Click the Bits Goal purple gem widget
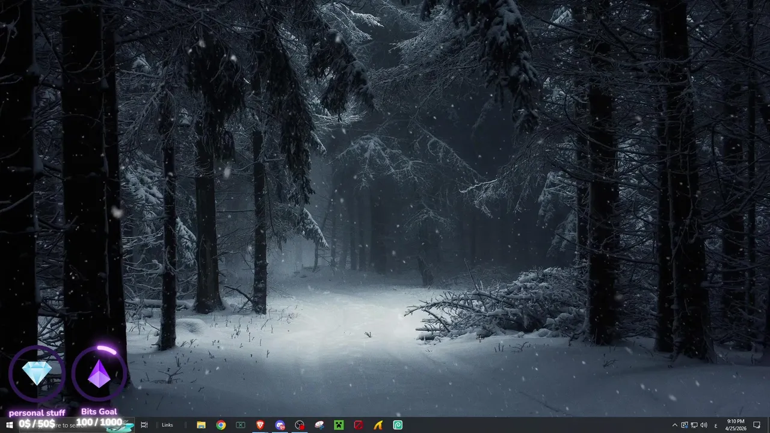The image size is (770, 433). (x=99, y=375)
